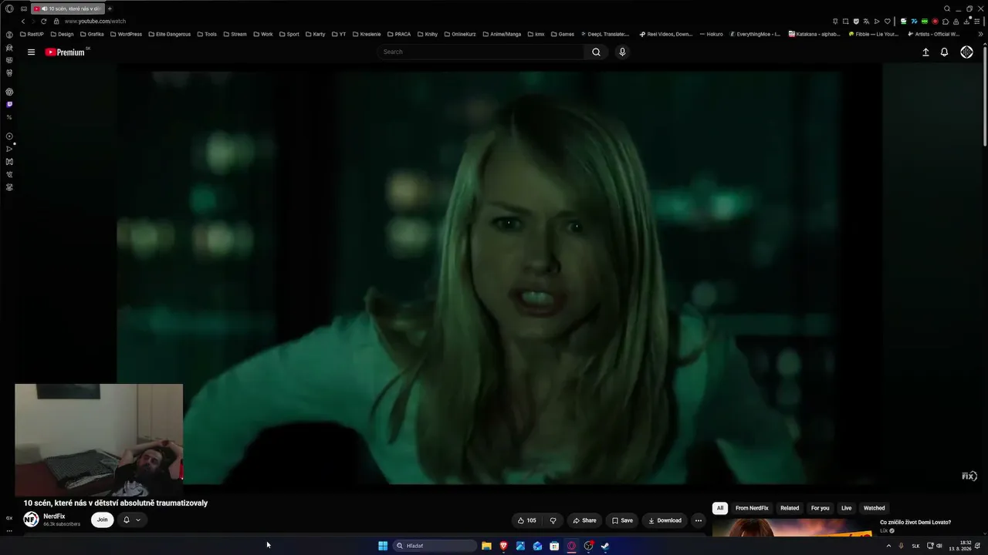The height and width of the screenshot is (555, 988).
Task: Open the new tab with plus button
Action: 110,8
